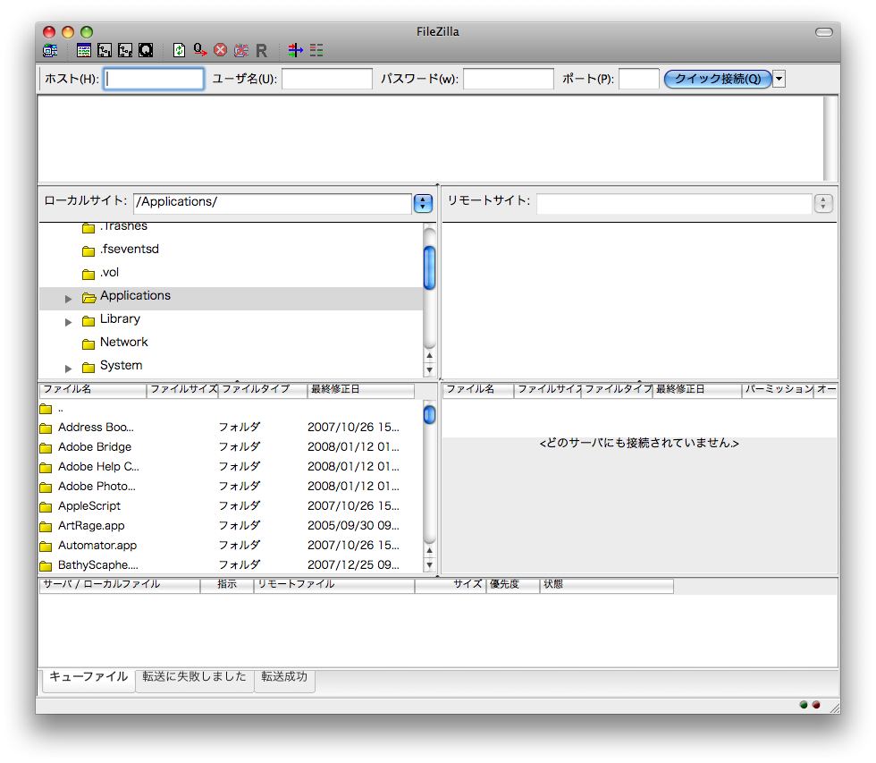876x763 pixels.
Task: Toggle the transfer queue display
Action: tap(146, 50)
